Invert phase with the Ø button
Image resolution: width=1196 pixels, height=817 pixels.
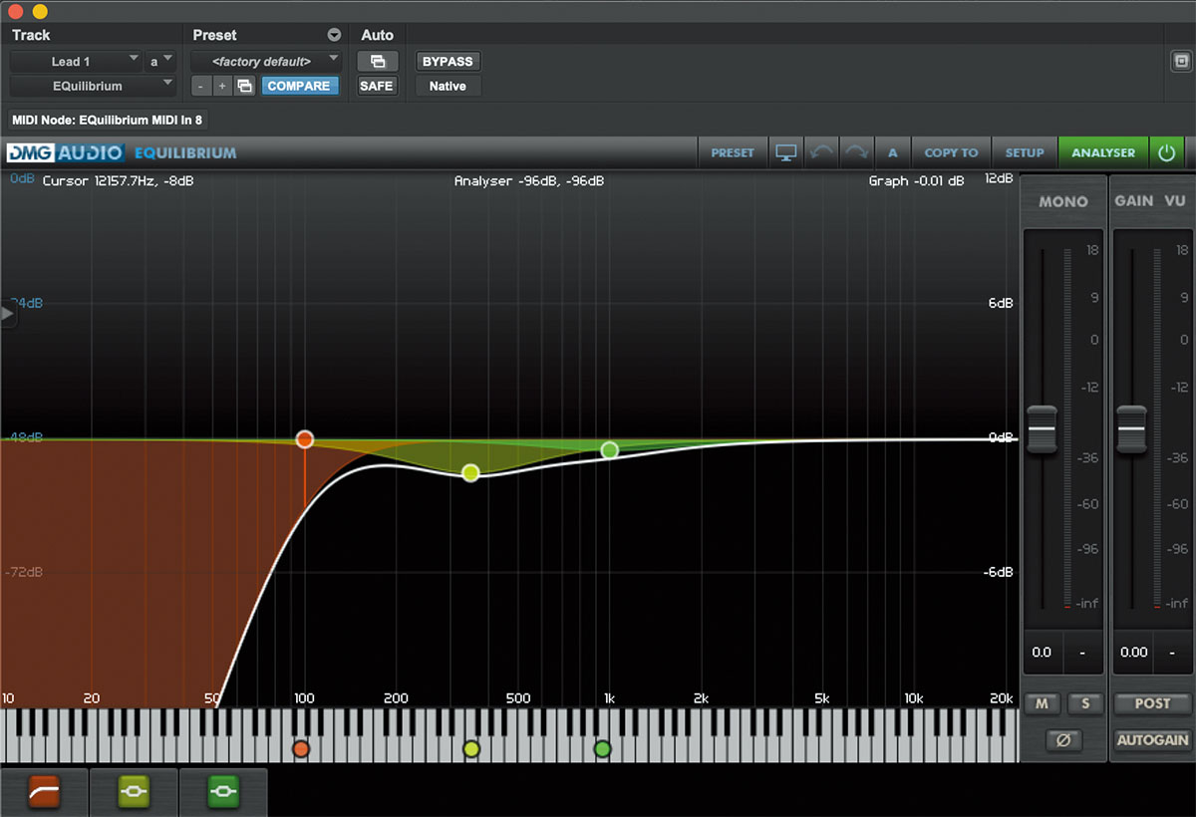click(1063, 740)
